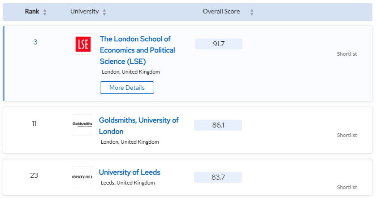Shortlist University of Leeds

tap(347, 187)
